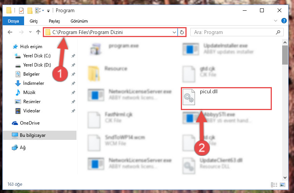The width and height of the screenshot is (294, 193).
Task: Refresh the current folder view
Action: pyautogui.click(x=182, y=32)
